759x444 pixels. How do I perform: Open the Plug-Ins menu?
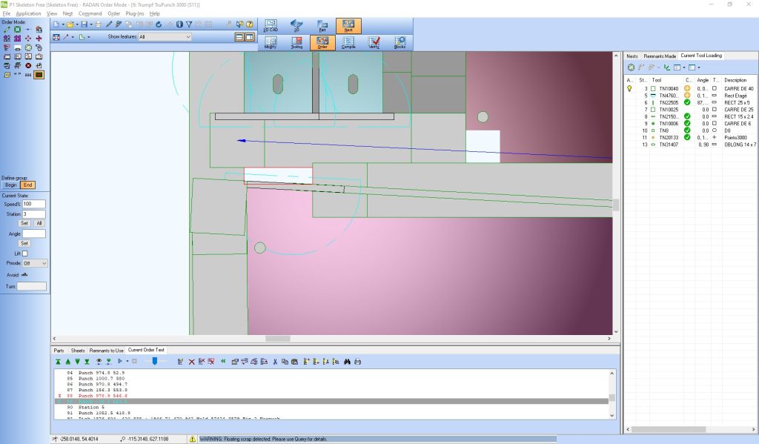(x=134, y=13)
